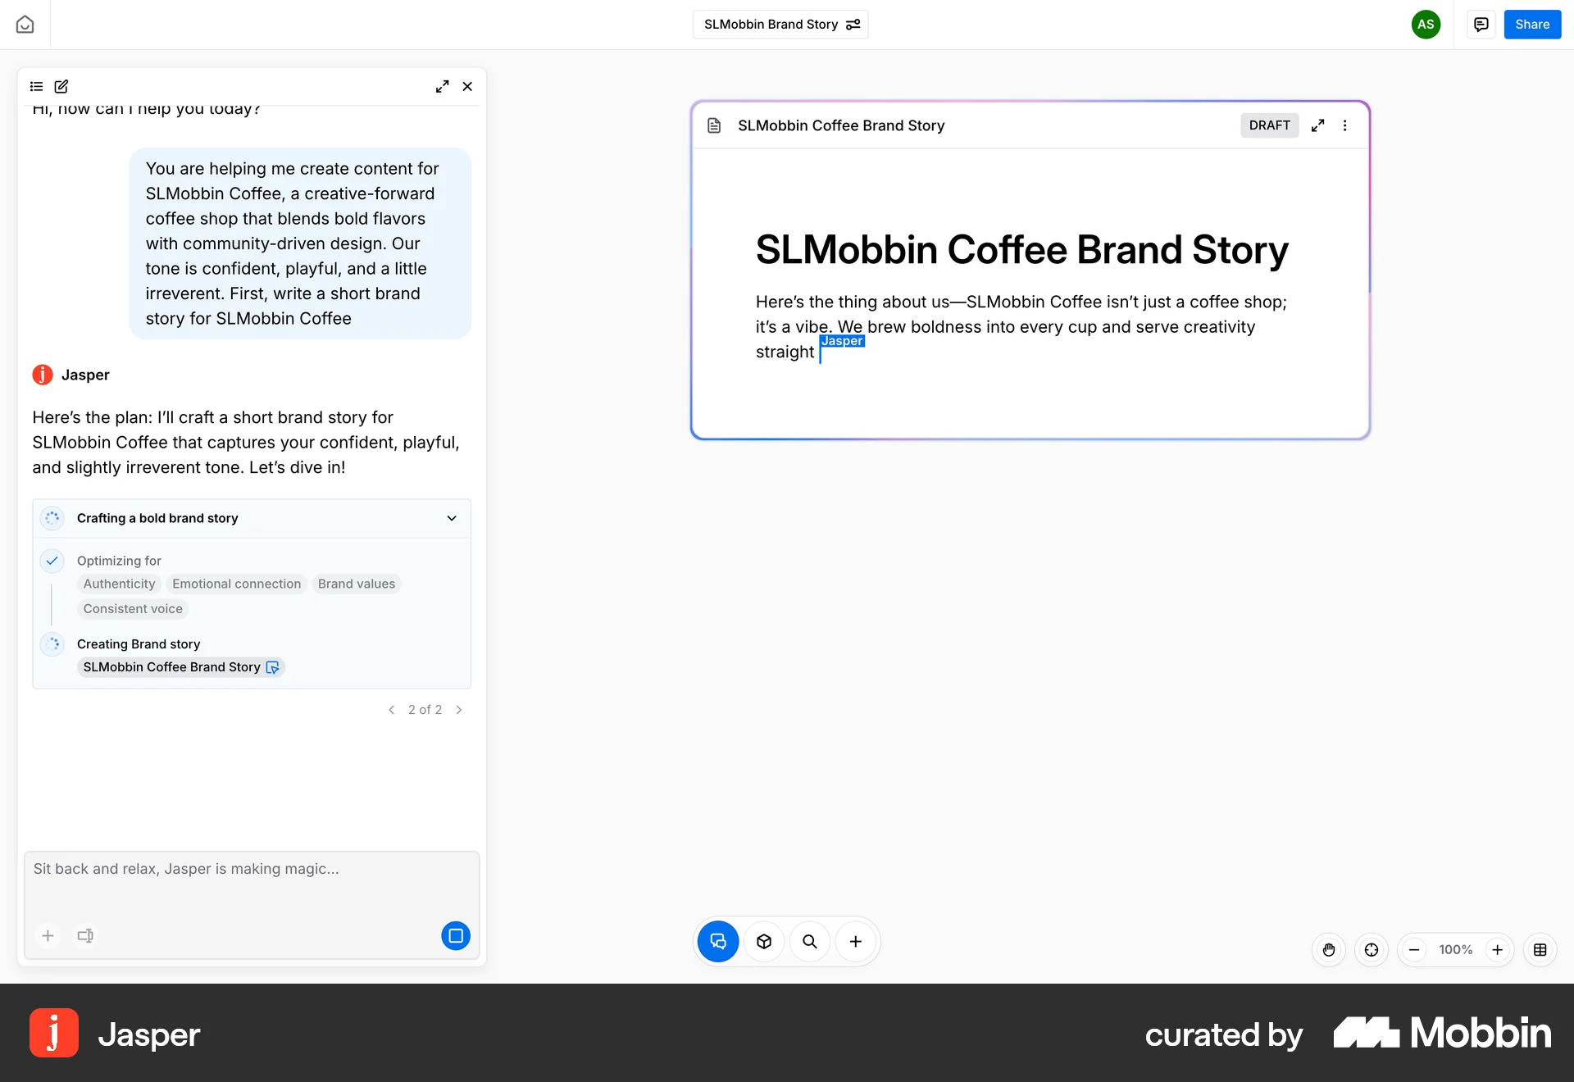This screenshot has width=1574, height=1082.
Task: Expand the brand story document to fullscreen
Action: 1317,125
